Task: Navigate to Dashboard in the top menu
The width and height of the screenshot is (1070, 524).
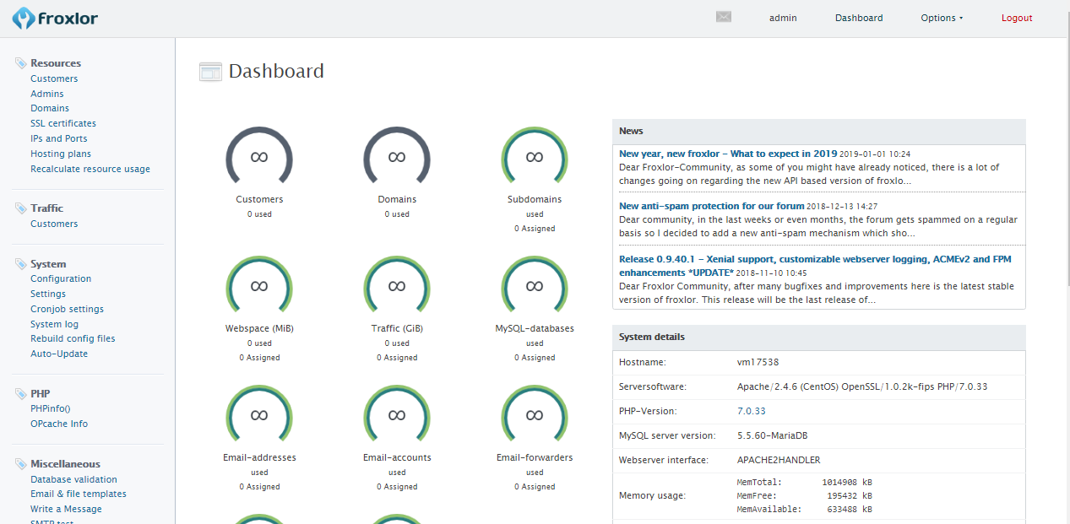Action: (858, 17)
